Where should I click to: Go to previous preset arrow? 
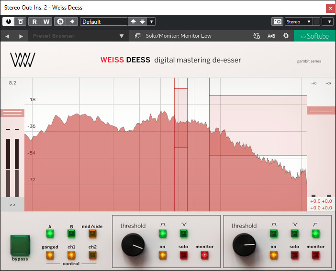click(8, 36)
